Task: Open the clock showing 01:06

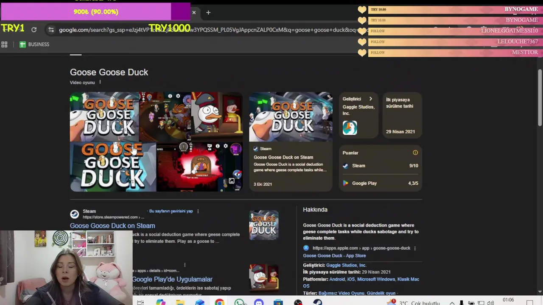Action: [x=508, y=300]
